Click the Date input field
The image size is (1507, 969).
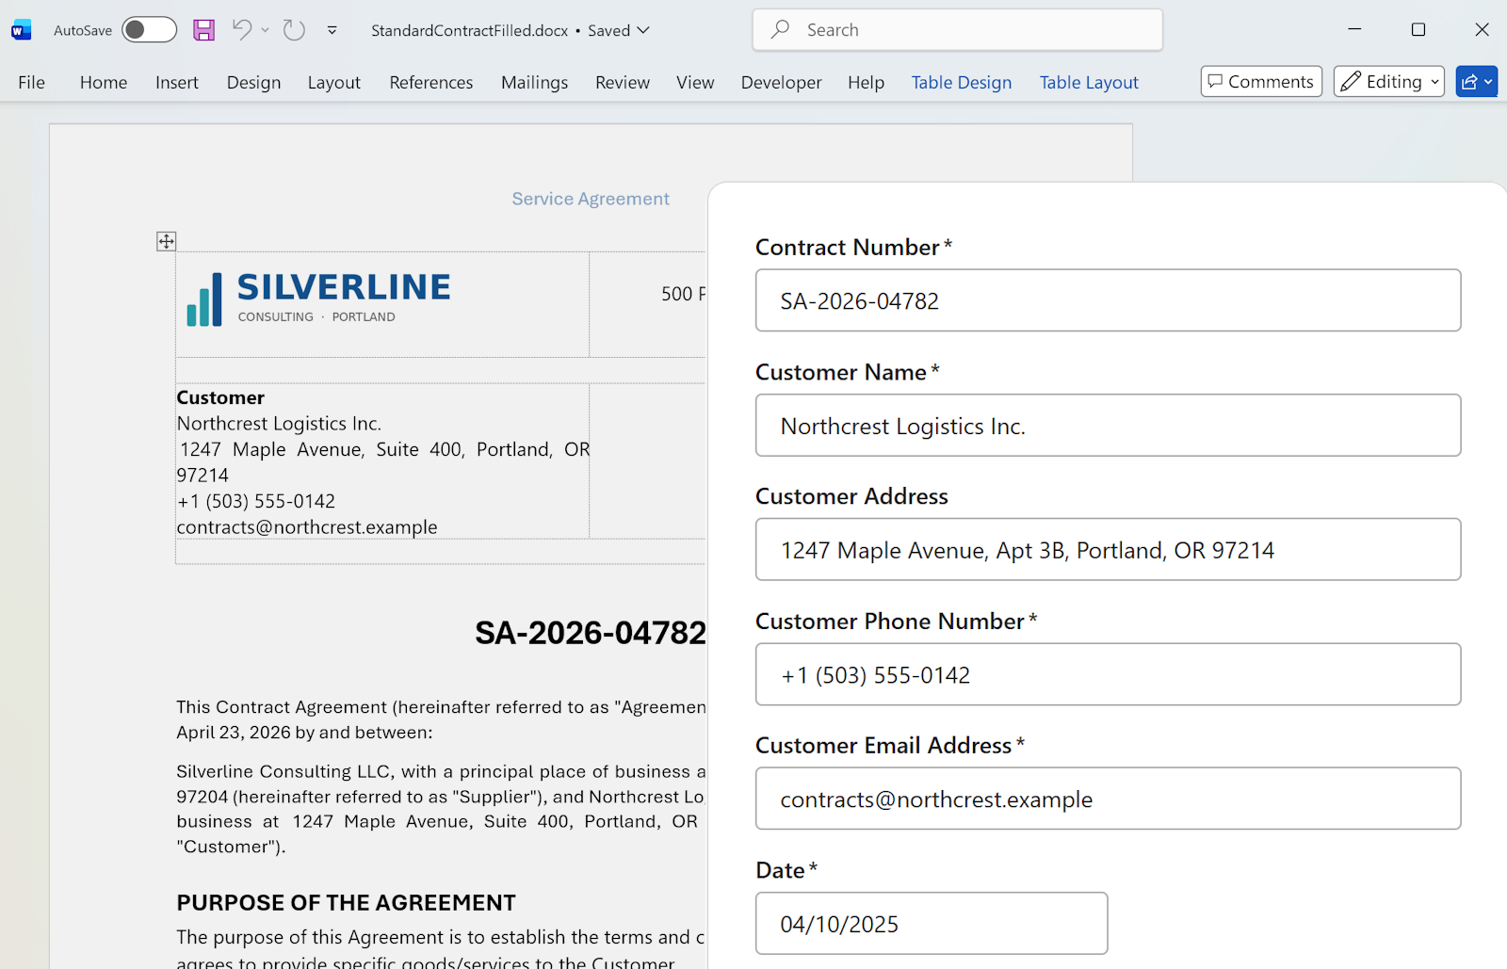coord(932,923)
